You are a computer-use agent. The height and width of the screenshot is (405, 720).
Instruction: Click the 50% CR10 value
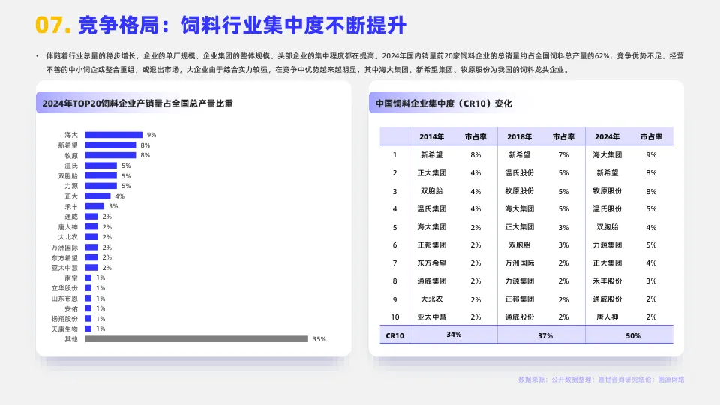pos(633,336)
